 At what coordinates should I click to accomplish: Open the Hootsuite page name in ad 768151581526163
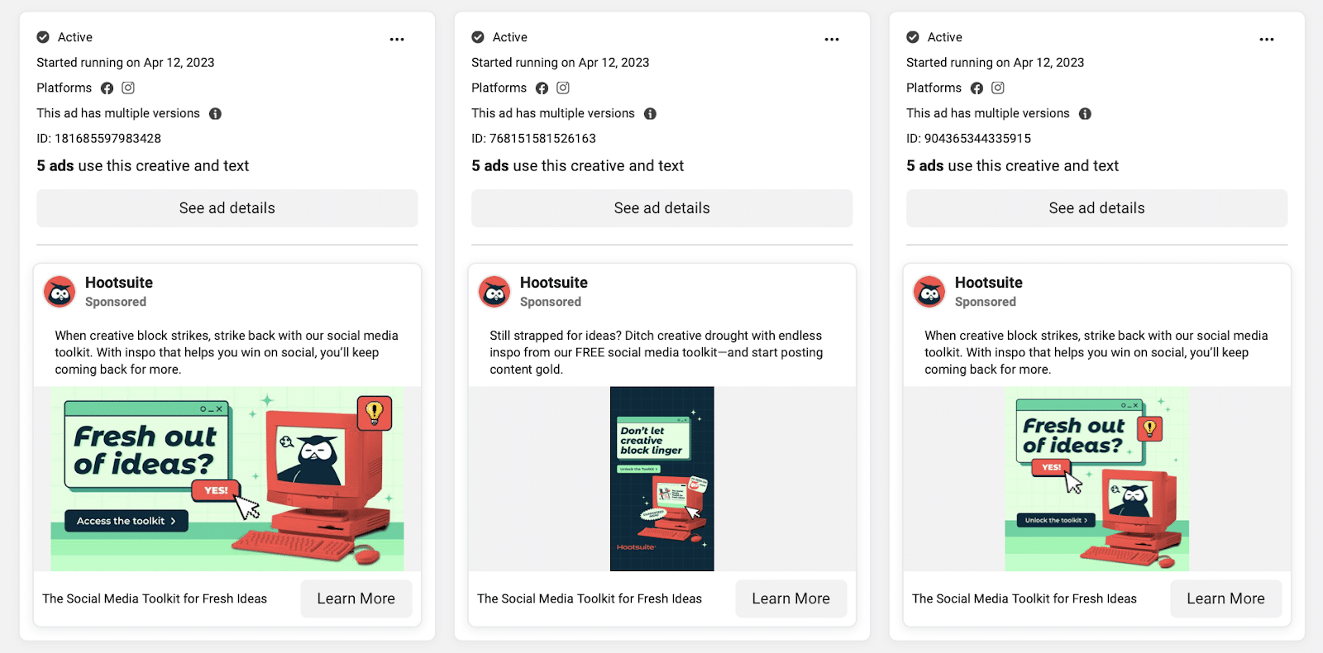[x=554, y=283]
